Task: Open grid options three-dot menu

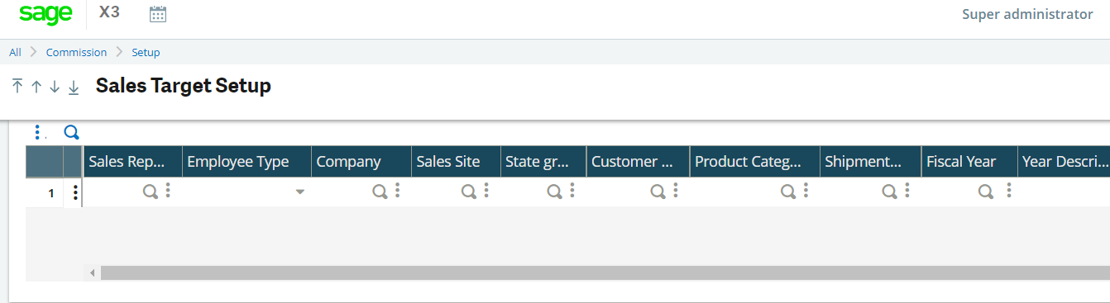Action: (37, 132)
